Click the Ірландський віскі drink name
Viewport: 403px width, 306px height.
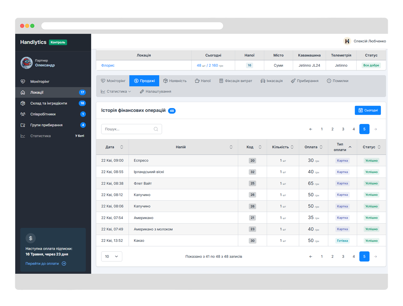pos(149,172)
